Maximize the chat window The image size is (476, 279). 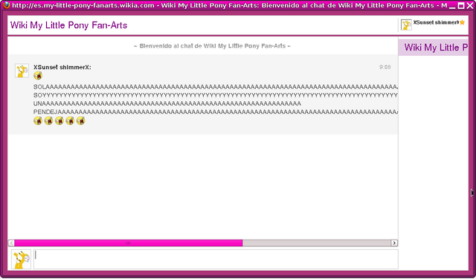461,5
